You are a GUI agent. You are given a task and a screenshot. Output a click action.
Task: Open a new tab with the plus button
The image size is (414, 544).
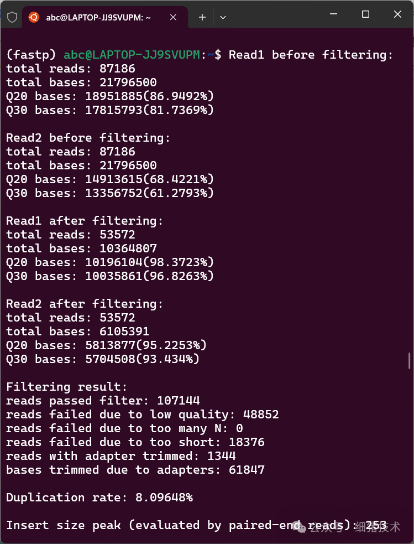coord(202,17)
